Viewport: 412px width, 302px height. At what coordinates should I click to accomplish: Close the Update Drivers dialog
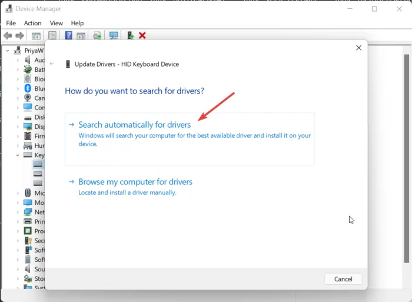pos(358,48)
